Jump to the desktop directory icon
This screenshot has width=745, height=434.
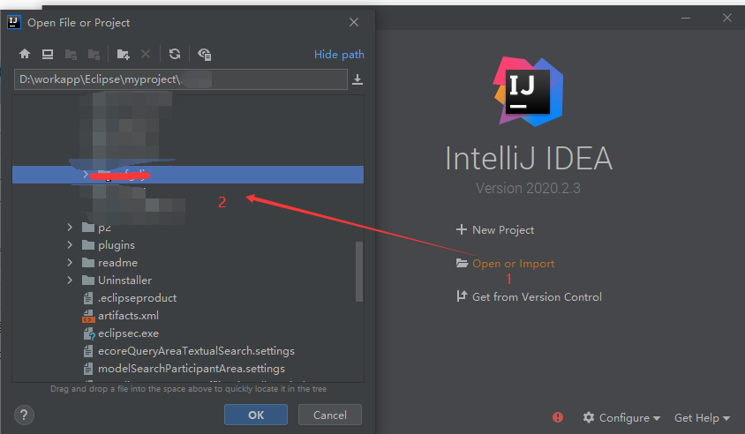pos(48,54)
